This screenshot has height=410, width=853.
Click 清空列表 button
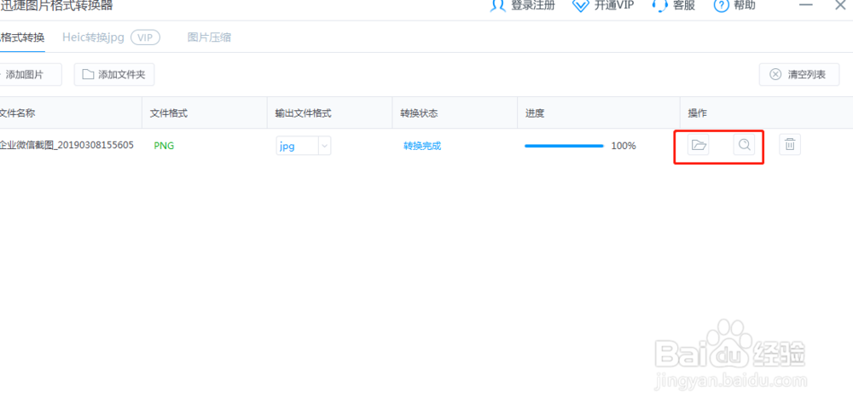[x=799, y=74]
